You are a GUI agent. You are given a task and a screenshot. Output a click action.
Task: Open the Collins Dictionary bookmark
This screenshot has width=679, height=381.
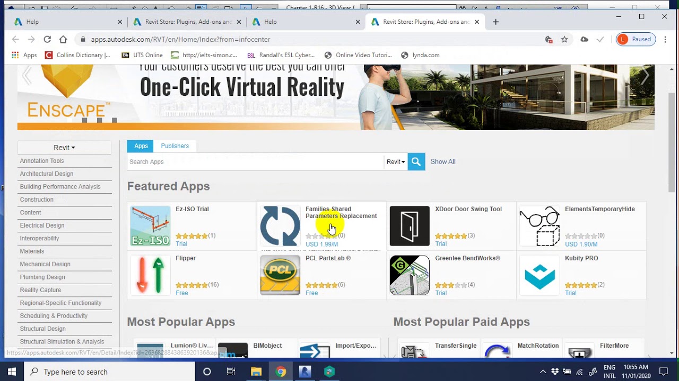[x=77, y=55]
